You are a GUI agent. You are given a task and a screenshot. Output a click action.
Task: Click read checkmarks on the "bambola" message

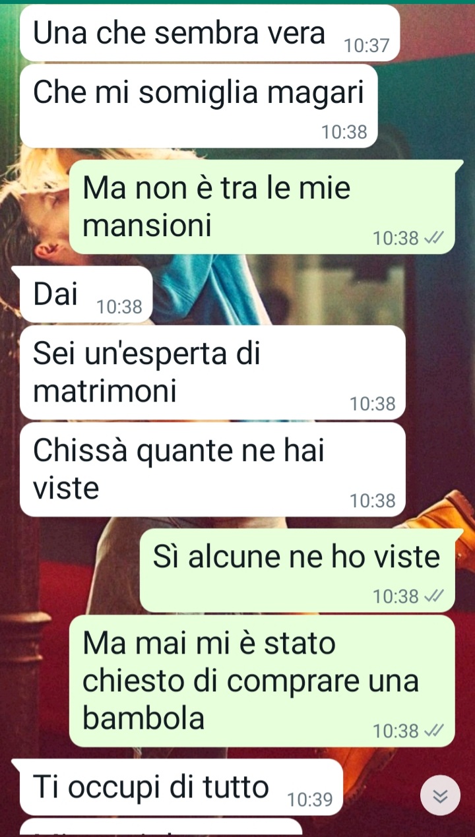coord(434,731)
